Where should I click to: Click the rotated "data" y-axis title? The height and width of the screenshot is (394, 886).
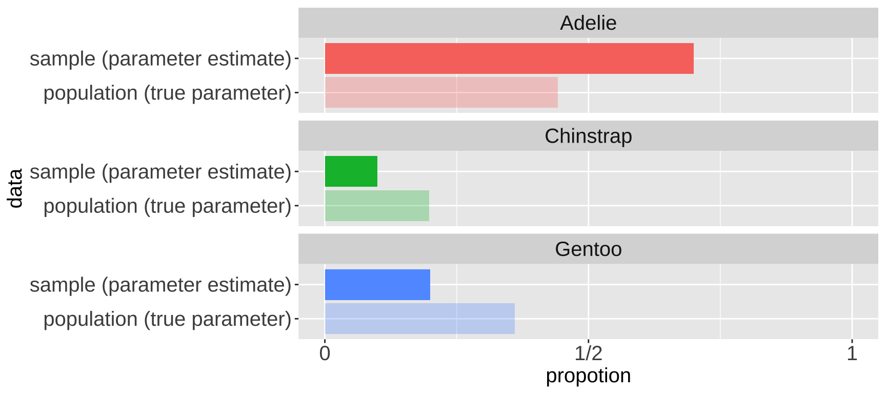pyautogui.click(x=16, y=188)
